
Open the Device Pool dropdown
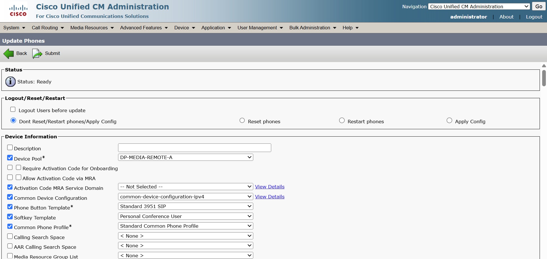click(x=185, y=157)
